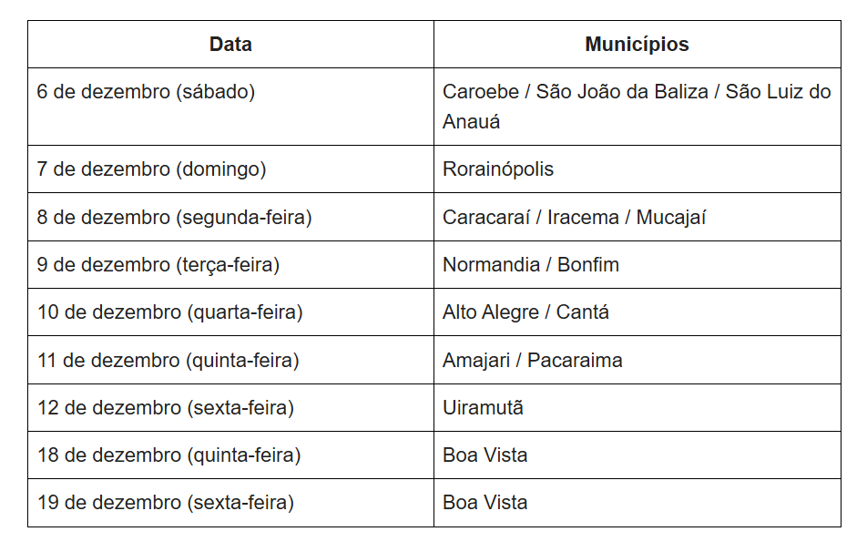
Task: Click the Normandia / Bonfim cell
Action: pyautogui.click(x=531, y=265)
